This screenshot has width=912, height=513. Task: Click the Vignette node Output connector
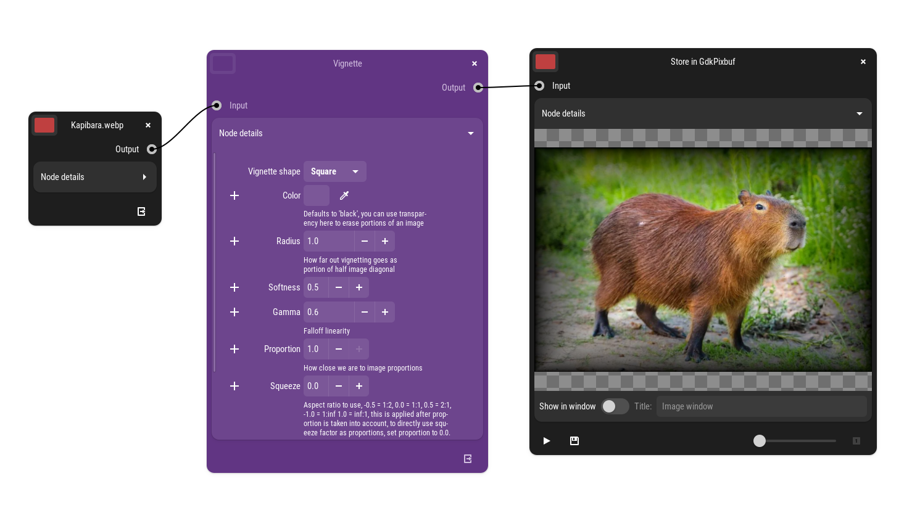coord(478,88)
